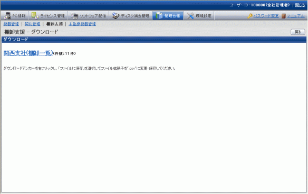308x194 pixels.
Task: Open the 環境設定 tab
Action: click(x=199, y=16)
